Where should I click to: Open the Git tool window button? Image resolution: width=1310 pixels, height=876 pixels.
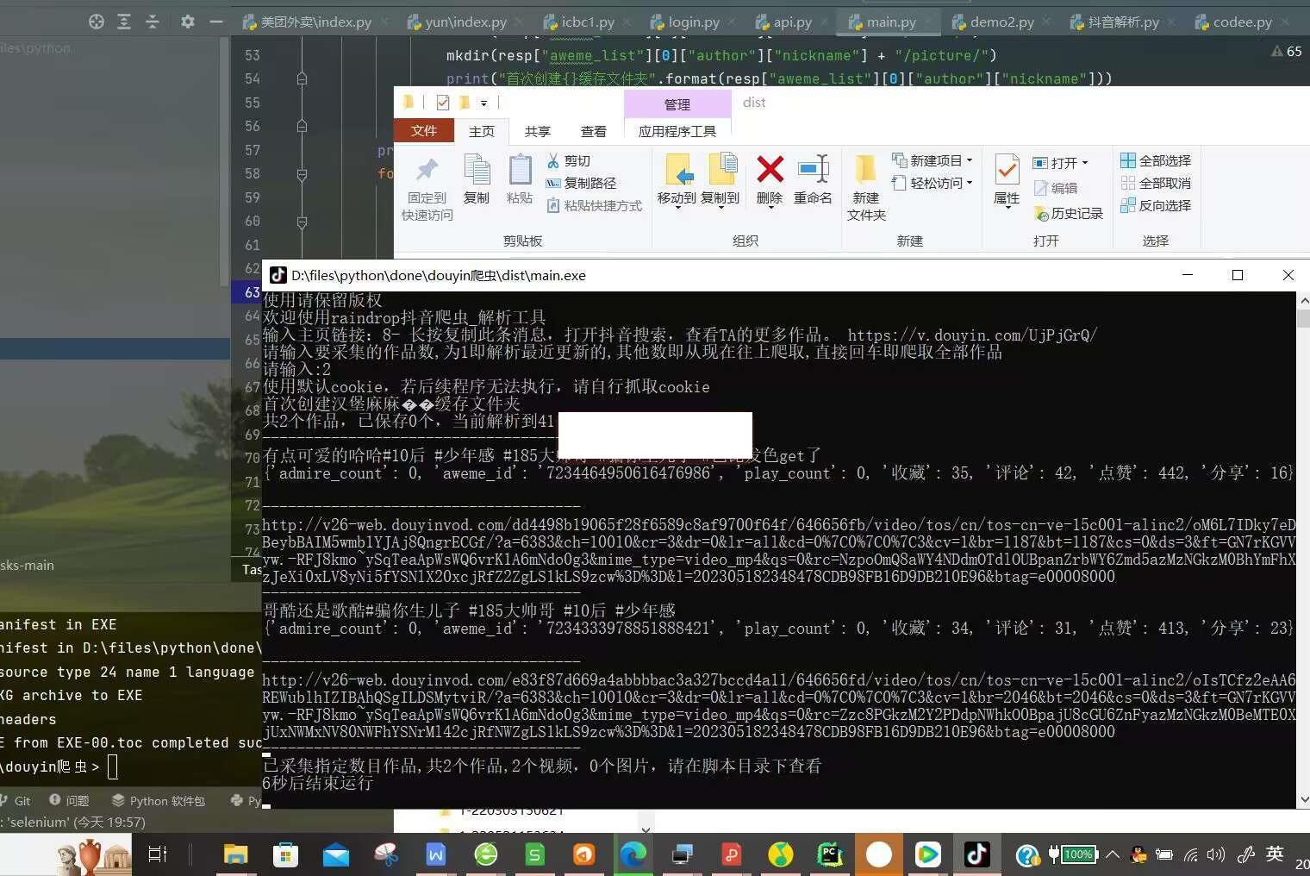click(16, 800)
